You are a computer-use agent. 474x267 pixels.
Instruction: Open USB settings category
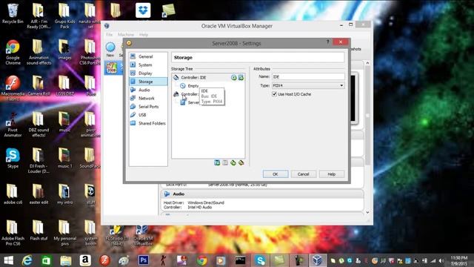(x=148, y=115)
